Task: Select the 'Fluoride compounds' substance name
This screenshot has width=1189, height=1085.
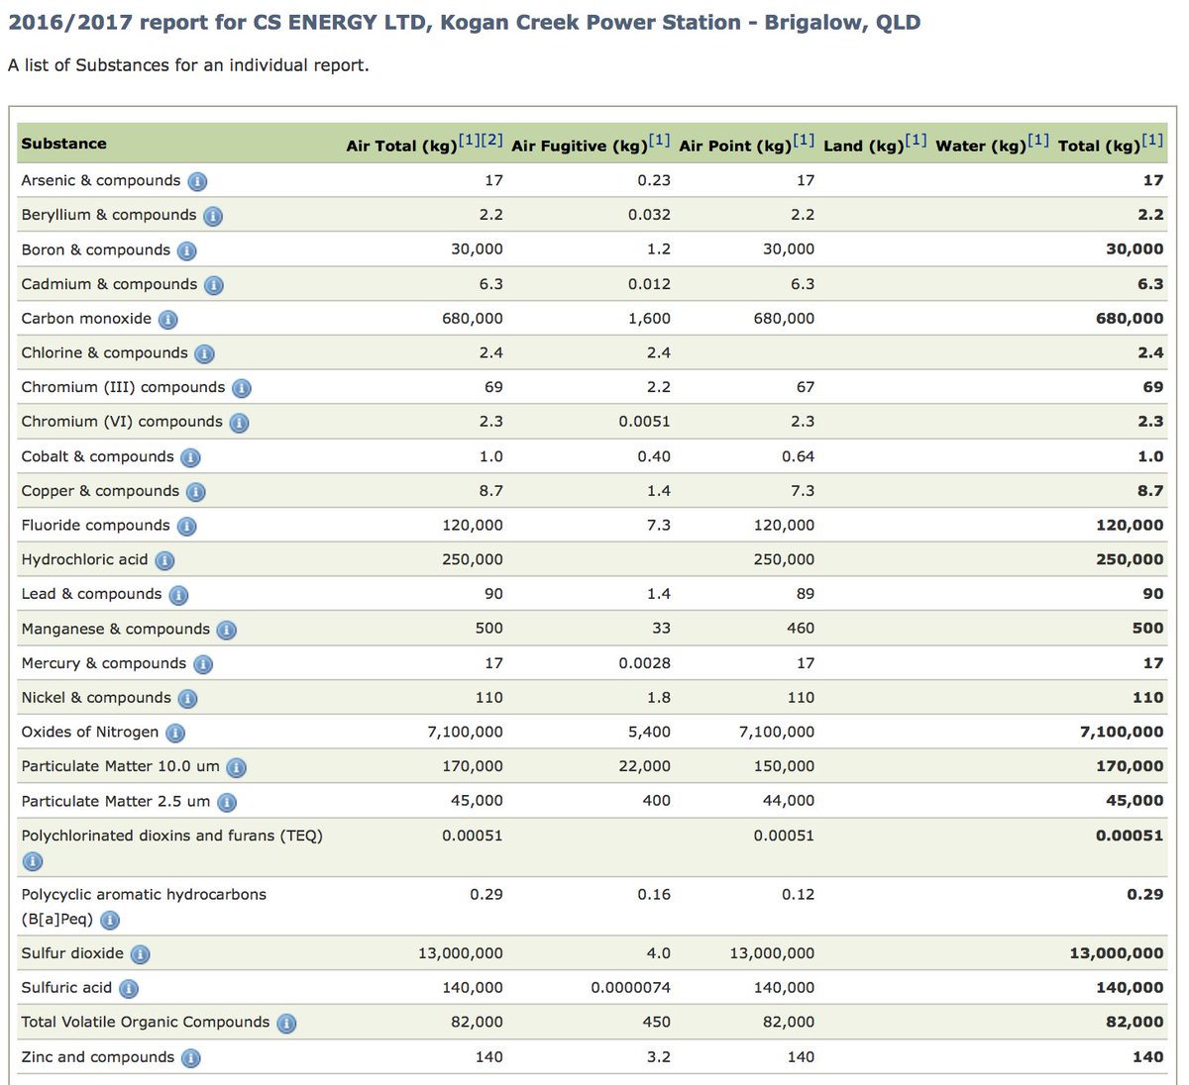Action: click(x=95, y=526)
